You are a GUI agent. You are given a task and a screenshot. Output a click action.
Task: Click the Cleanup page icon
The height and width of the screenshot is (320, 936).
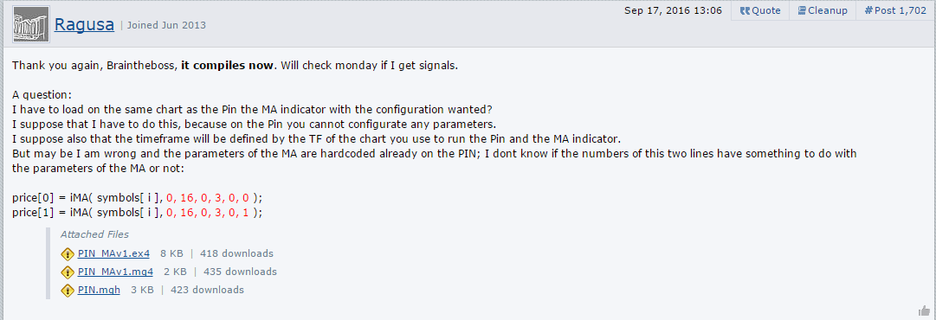coord(802,10)
